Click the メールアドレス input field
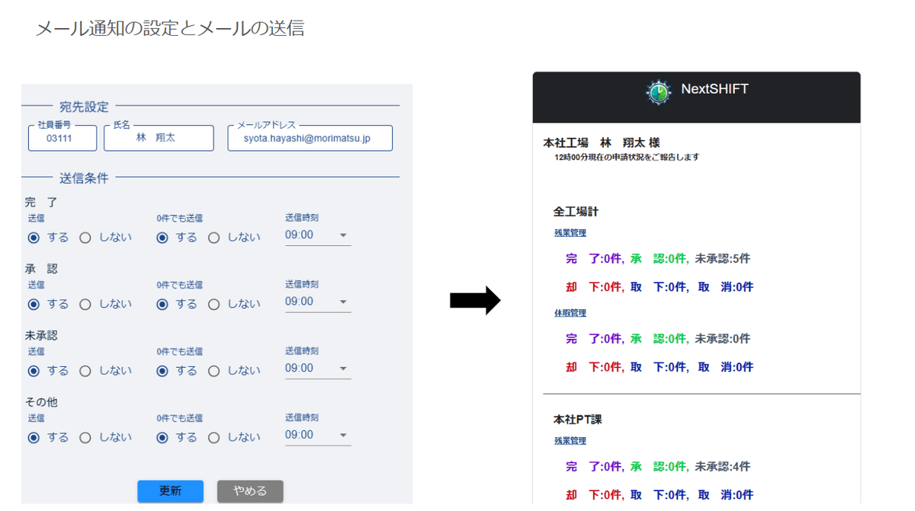Viewport: 915px width, 511px height. click(x=310, y=138)
